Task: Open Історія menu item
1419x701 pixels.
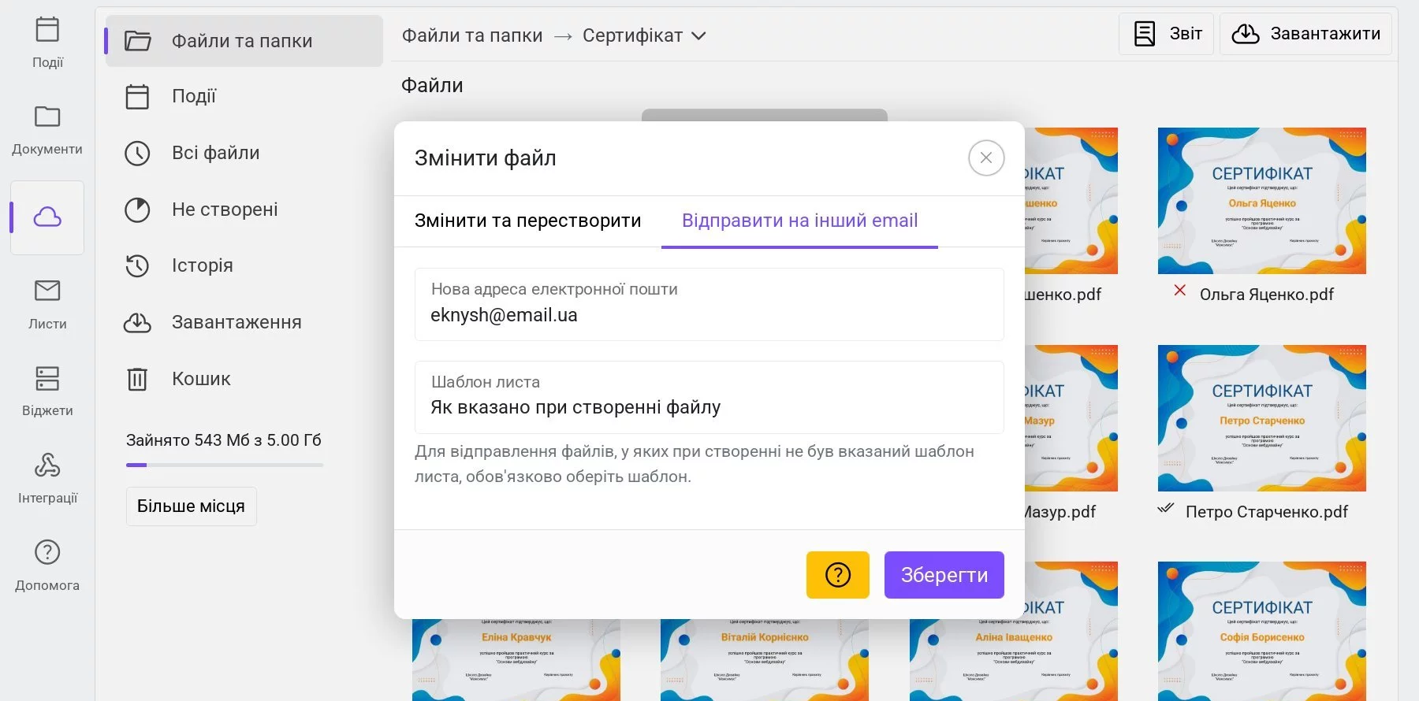Action: pyautogui.click(x=244, y=265)
